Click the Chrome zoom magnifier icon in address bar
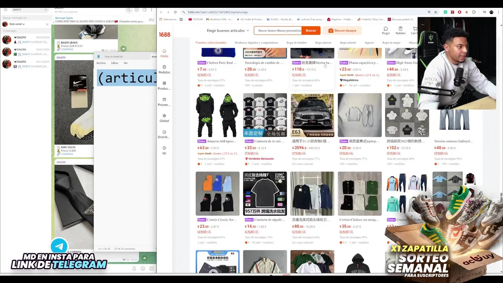Screen dimensions: 503x283 (429, 12)
